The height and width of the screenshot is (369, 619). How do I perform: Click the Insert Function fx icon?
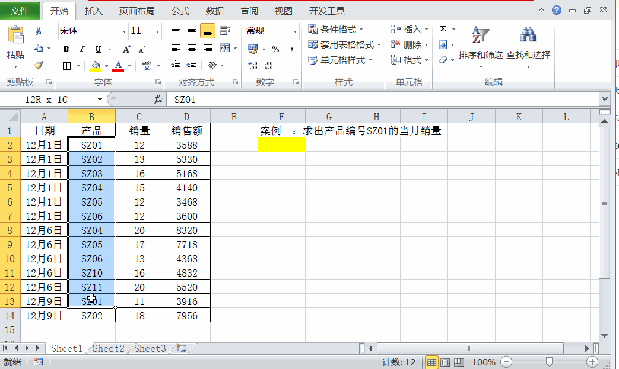coord(158,100)
